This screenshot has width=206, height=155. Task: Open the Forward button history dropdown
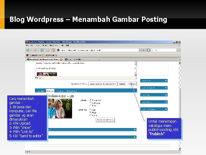point(39,50)
